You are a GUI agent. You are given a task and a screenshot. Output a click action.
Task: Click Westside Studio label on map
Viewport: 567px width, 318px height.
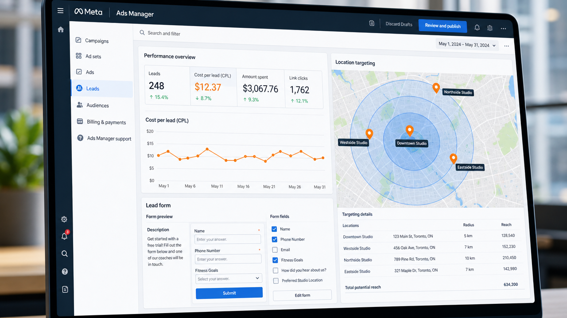point(353,142)
